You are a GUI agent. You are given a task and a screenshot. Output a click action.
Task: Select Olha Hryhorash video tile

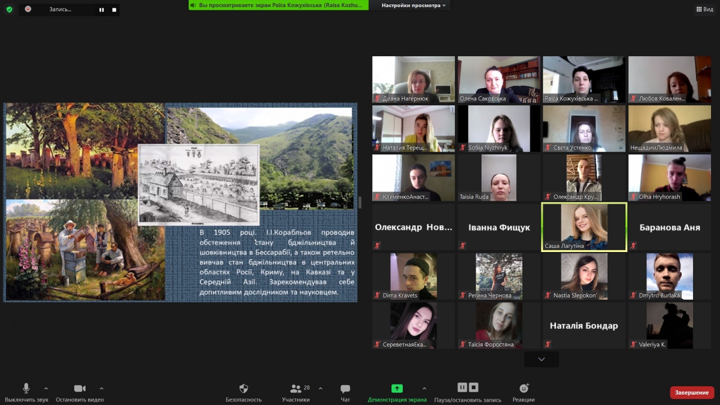(x=670, y=178)
